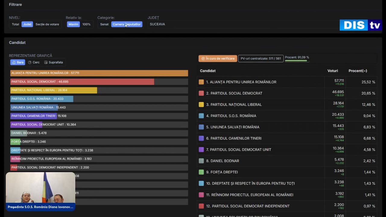Click swatch for Partidul Oamenilor Tineri row
386x217 pixels.
[x=201, y=138]
